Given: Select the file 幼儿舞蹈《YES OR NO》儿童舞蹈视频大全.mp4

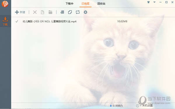Looking at the screenshot, I should pos(50,21).
